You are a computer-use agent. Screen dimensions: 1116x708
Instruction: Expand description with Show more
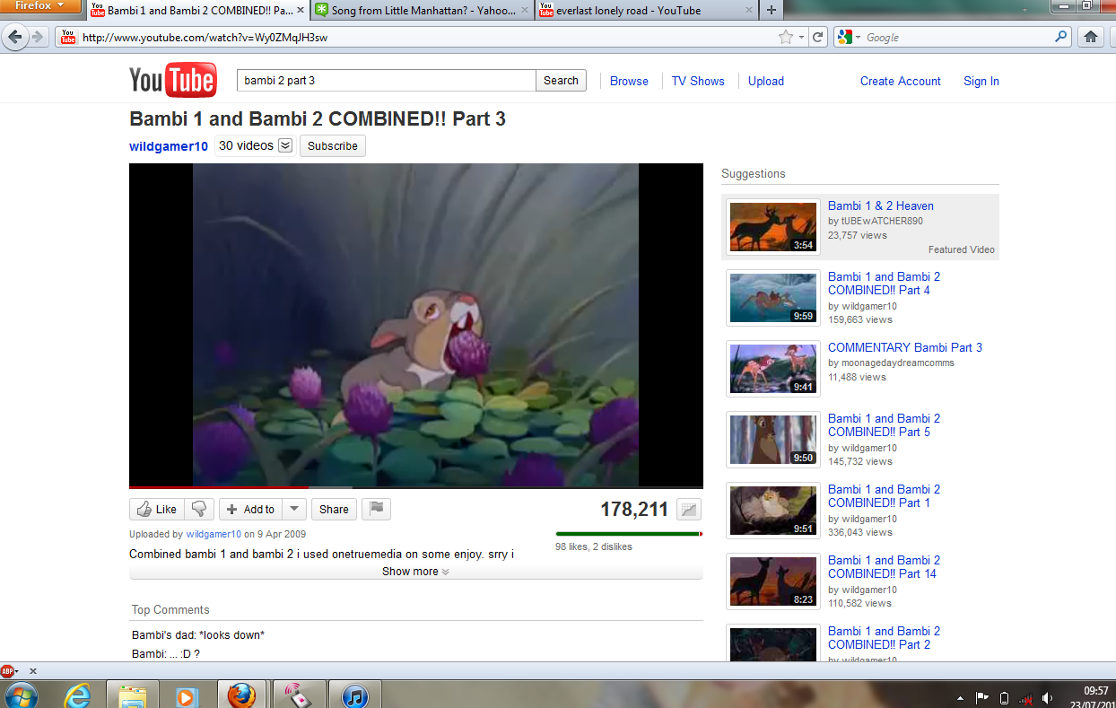click(415, 572)
